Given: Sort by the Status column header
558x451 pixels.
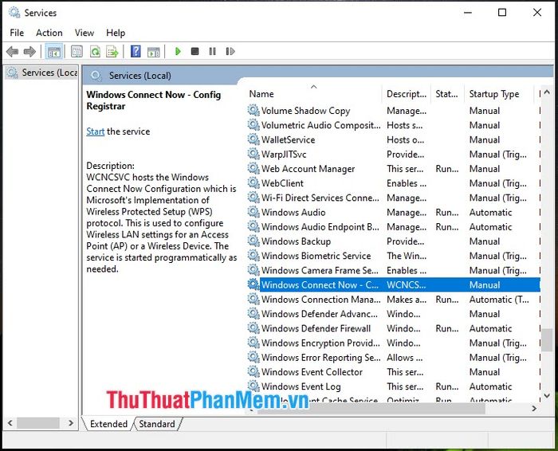Looking at the screenshot, I should click(447, 94).
